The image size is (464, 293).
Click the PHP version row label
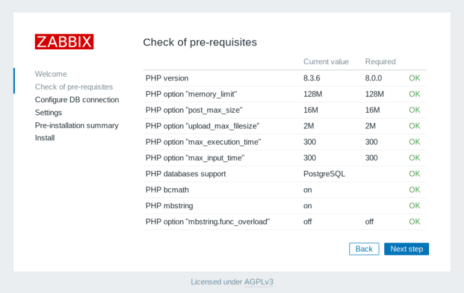[167, 78]
